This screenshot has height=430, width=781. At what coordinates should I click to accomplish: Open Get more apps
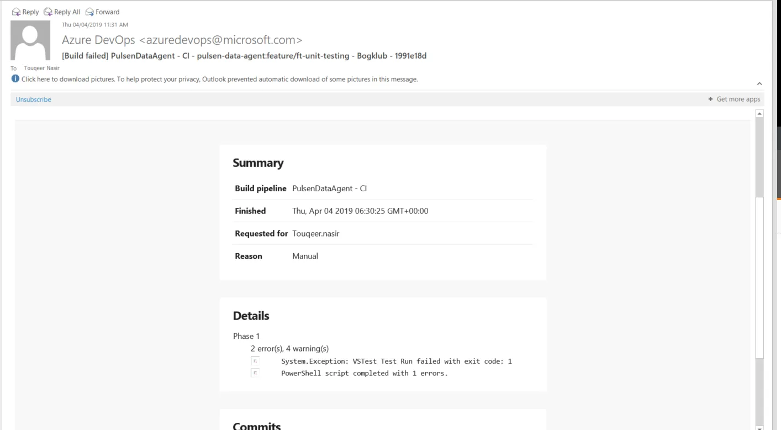click(734, 99)
